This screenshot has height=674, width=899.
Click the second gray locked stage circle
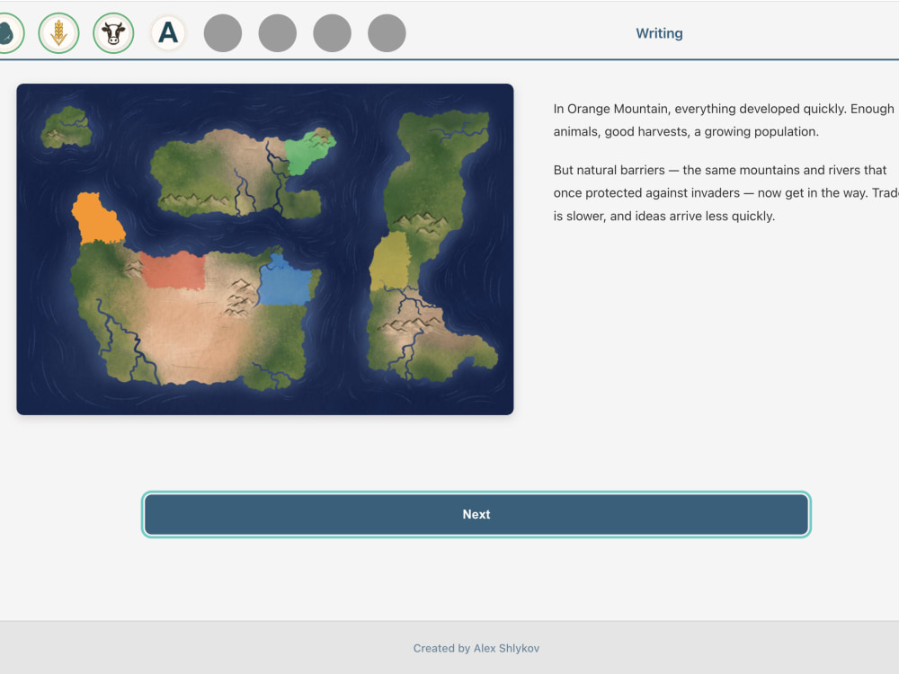(x=278, y=33)
